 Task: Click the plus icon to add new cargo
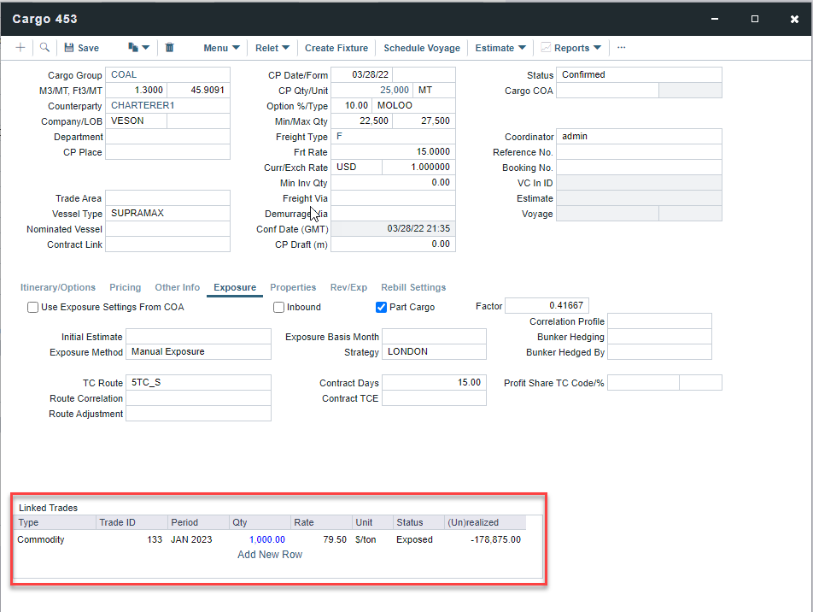point(20,48)
